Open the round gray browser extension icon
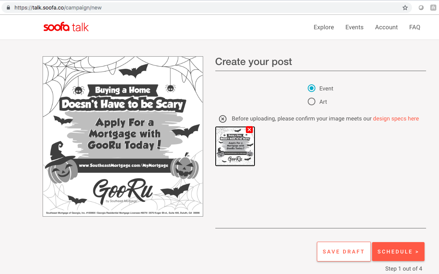This screenshot has width=439, height=274. tap(421, 8)
